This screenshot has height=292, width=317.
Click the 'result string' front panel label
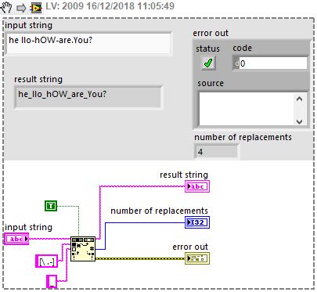[38, 79]
